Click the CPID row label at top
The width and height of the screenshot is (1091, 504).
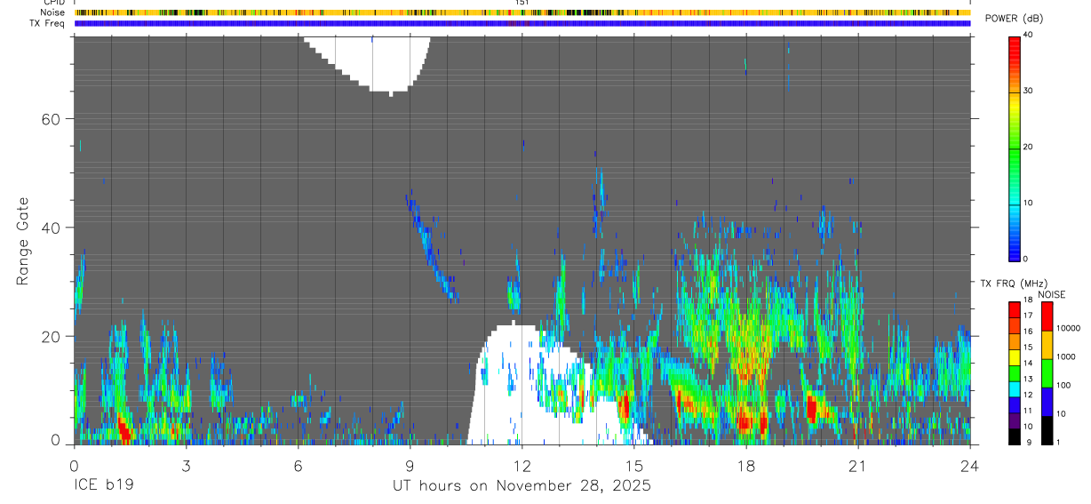tap(55, 3)
